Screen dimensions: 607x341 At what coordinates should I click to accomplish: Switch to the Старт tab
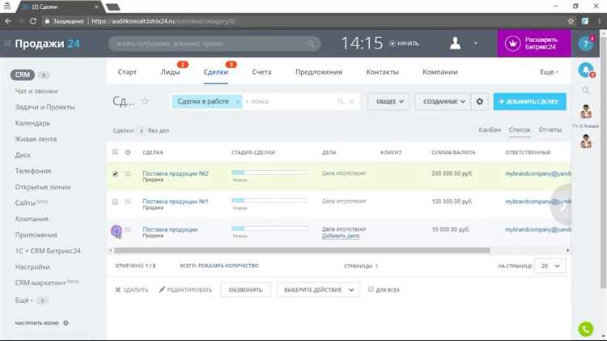tap(127, 72)
